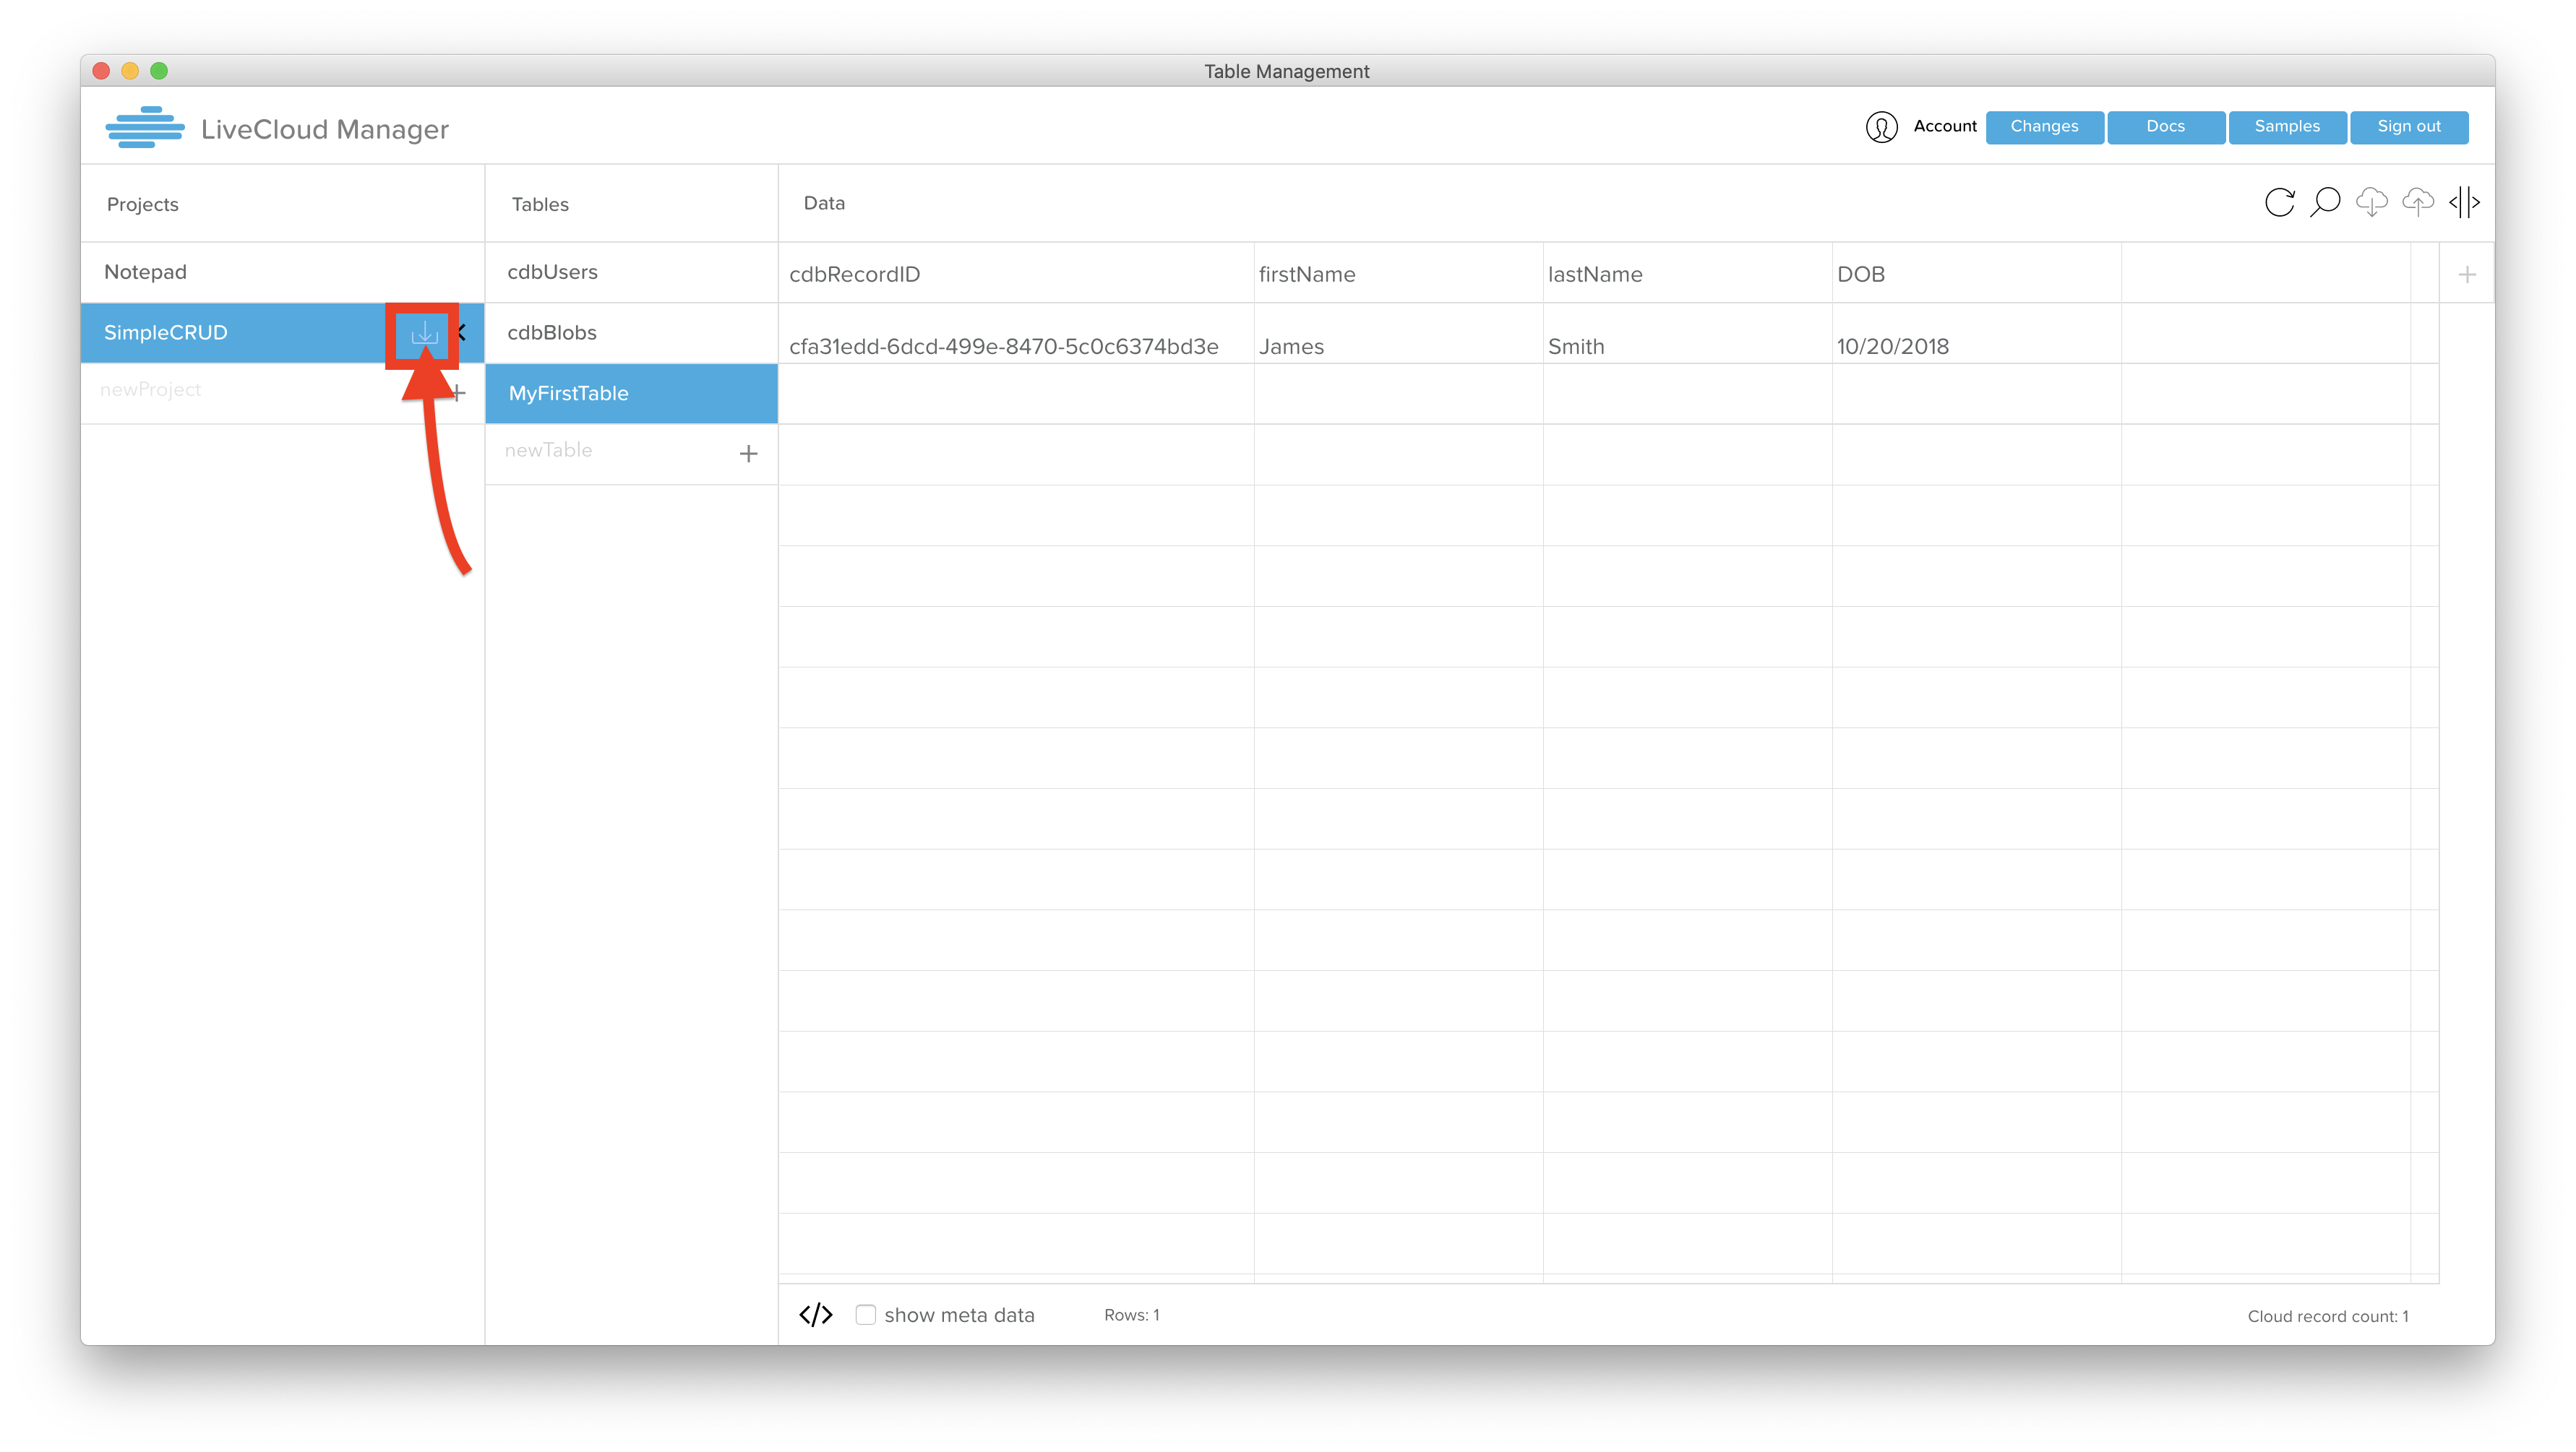The height and width of the screenshot is (1452, 2576).
Task: Open the Docs section
Action: [x=2165, y=126]
